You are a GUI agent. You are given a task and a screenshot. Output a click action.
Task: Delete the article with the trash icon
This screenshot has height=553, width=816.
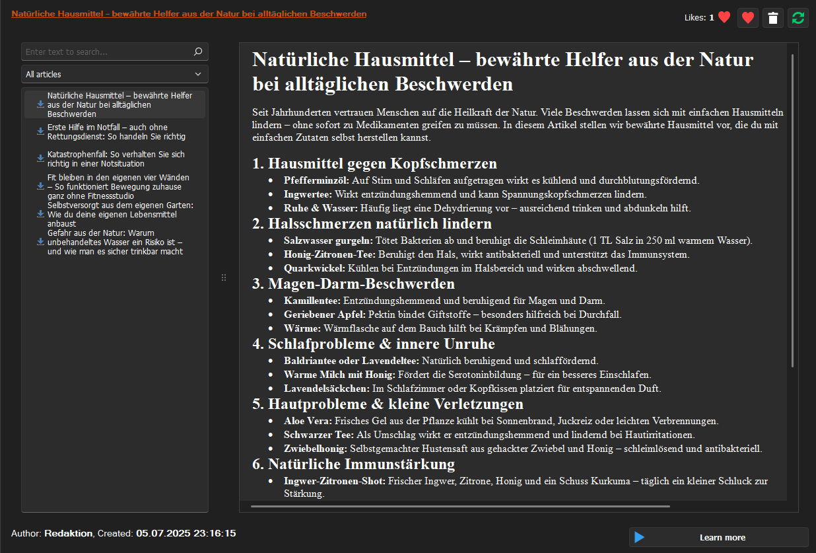[x=773, y=18]
